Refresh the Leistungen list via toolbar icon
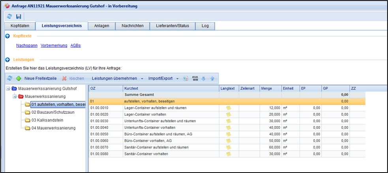Image resolution: width=388 pixels, height=173 pixels. pyautogui.click(x=10, y=78)
